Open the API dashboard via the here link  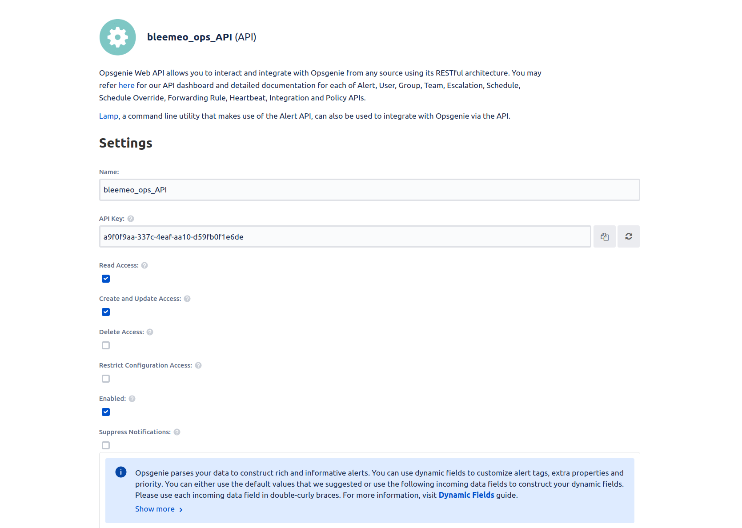pyautogui.click(x=126, y=85)
